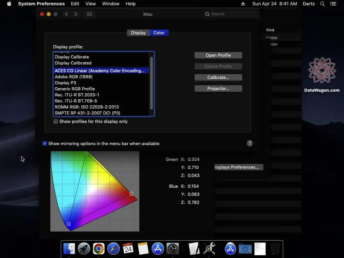Open the Edit menu
Viewport: 344px width, 258px height.
(x=75, y=4)
